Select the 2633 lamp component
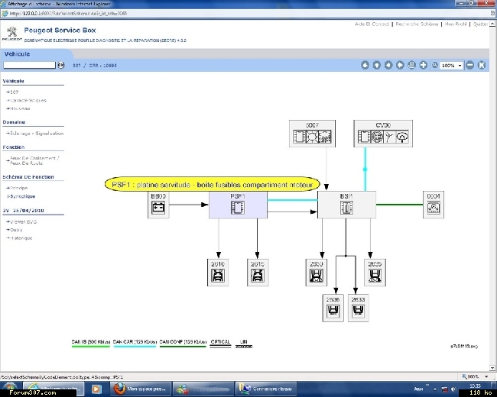497x397 pixels. point(358,308)
